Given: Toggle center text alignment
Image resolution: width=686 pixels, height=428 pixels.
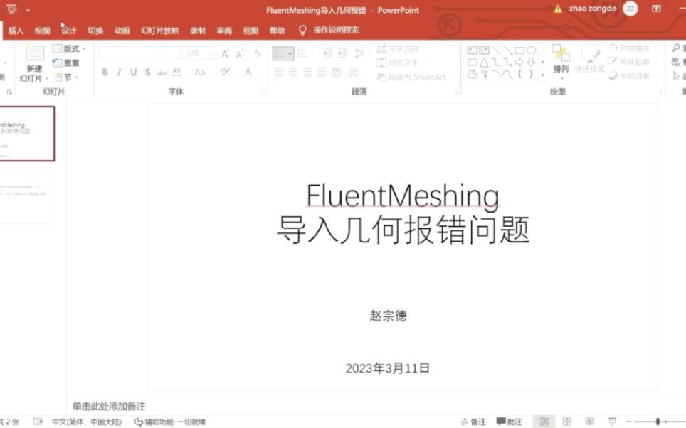Looking at the screenshot, I should point(293,72).
